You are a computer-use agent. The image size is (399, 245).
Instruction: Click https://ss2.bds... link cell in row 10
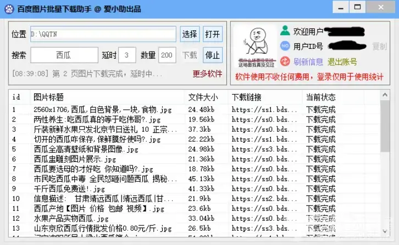pos(264,199)
